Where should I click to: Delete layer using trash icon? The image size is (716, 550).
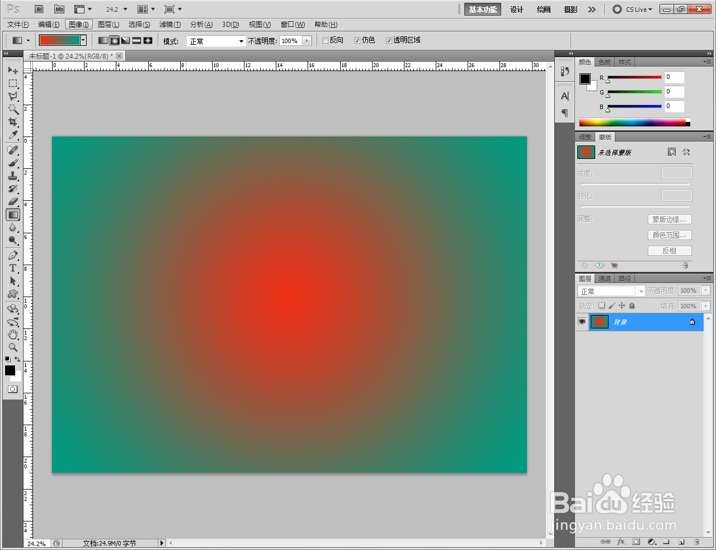pos(696,542)
